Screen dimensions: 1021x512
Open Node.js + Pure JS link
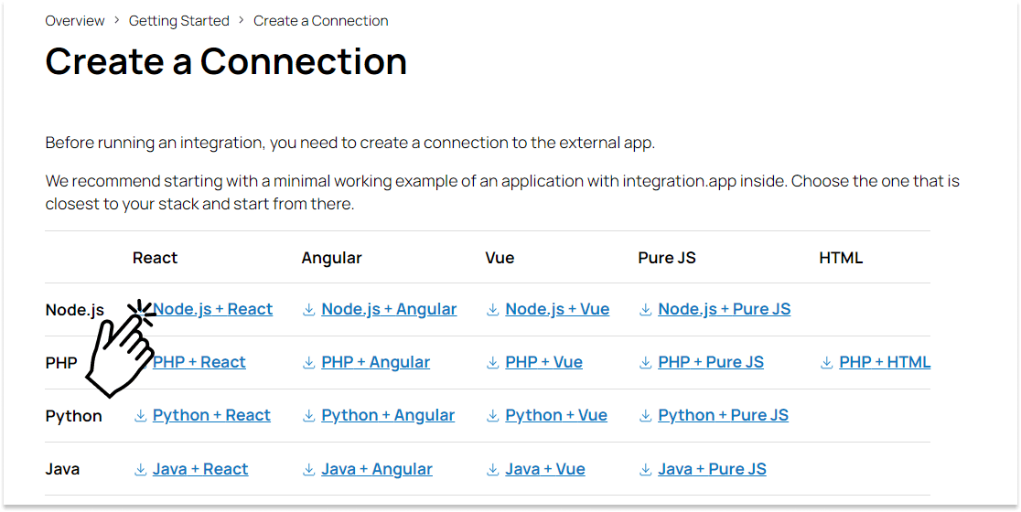725,310
